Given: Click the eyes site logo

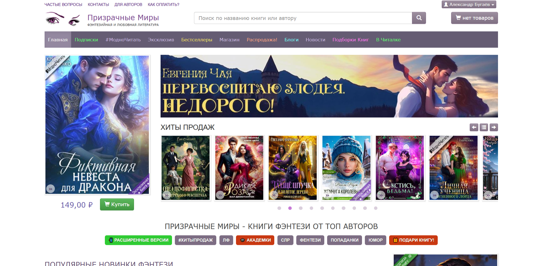Looking at the screenshot, I should pyautogui.click(x=63, y=19).
